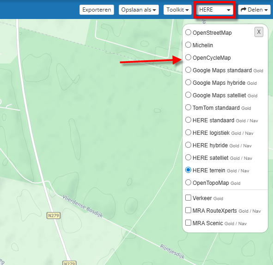Select HERE hybride map layer
This screenshot has width=273, height=265.
click(188, 145)
